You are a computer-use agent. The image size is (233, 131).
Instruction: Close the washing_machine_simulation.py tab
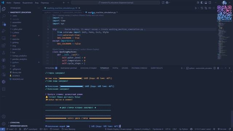tap(79, 8)
